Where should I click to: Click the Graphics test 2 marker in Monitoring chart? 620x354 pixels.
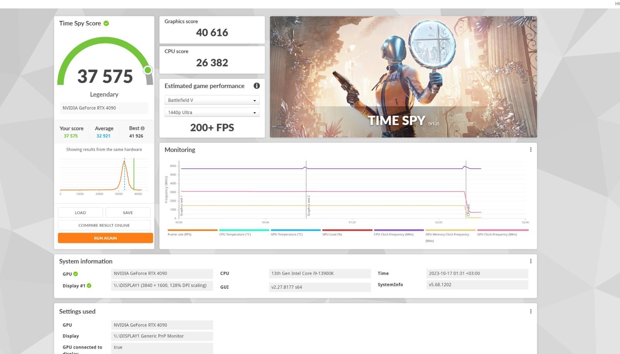tap(308, 205)
